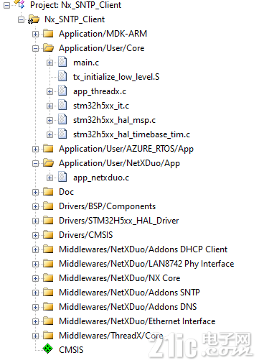259x363 pixels.
Task: Collapse the Application/User/Core group
Action: pos(35,48)
